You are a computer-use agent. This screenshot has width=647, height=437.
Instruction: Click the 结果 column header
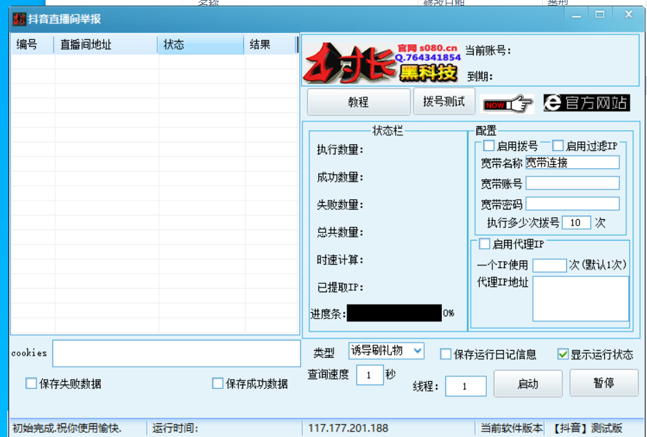coord(270,45)
